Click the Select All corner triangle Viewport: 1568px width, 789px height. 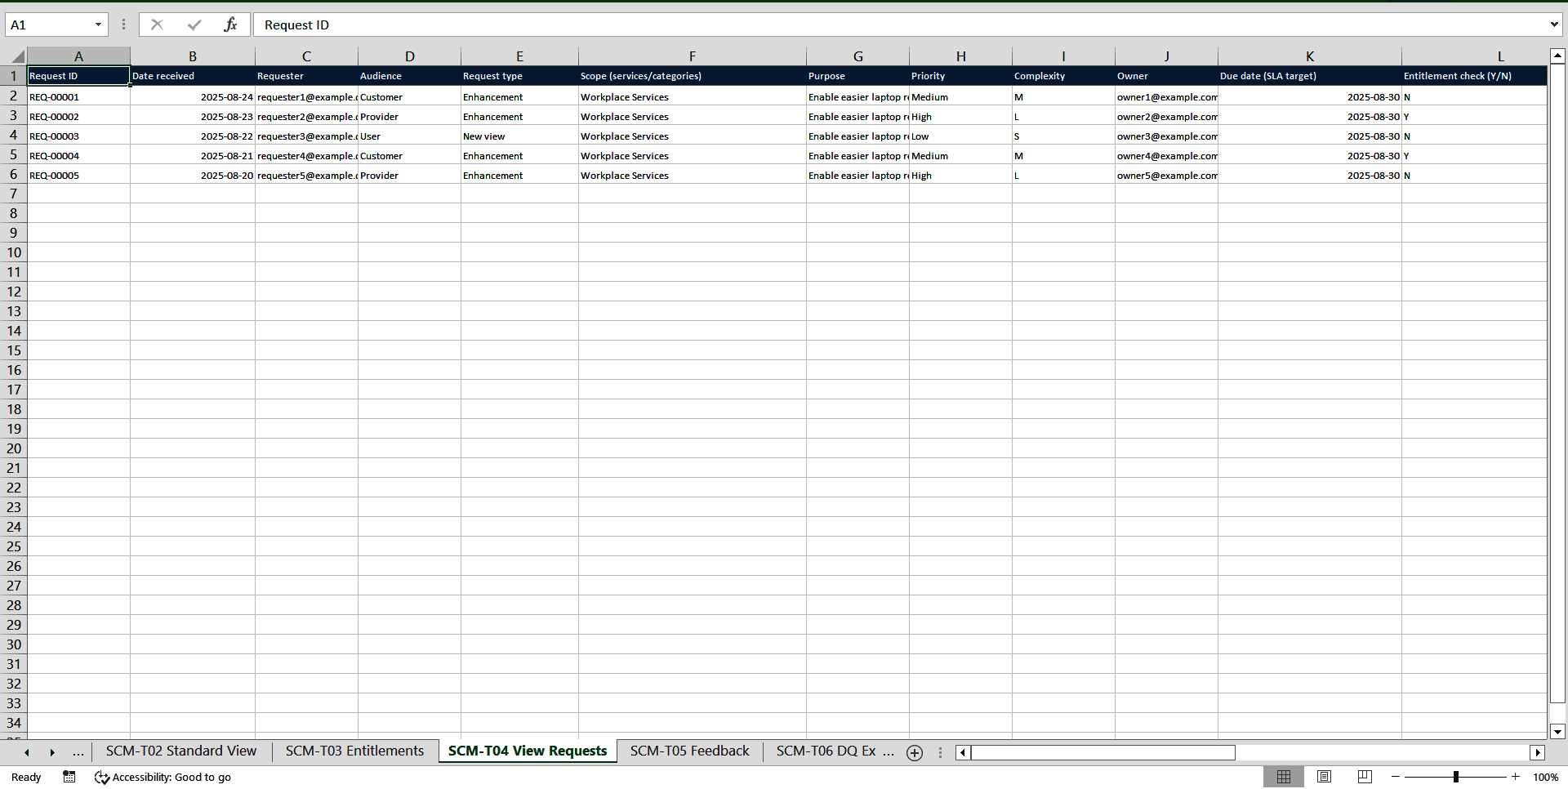click(17, 56)
